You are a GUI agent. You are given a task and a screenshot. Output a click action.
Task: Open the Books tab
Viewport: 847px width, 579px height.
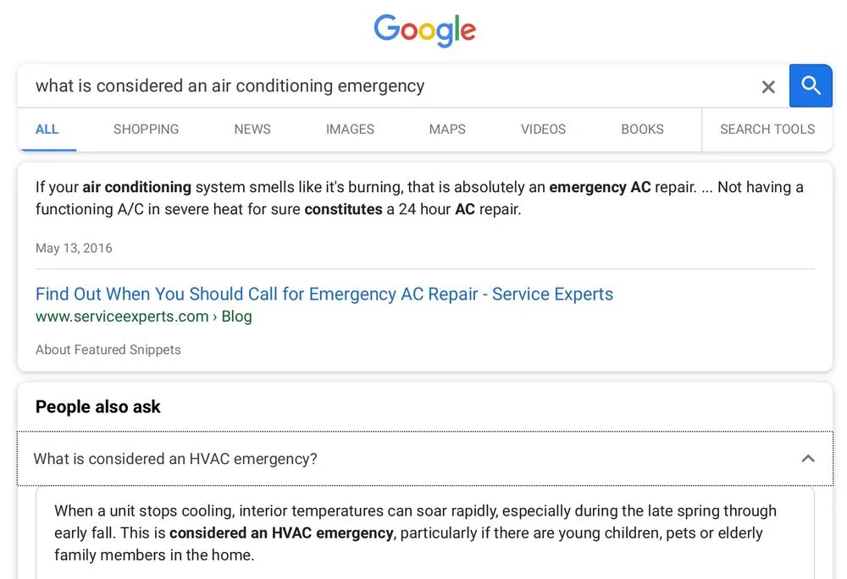pyautogui.click(x=642, y=130)
